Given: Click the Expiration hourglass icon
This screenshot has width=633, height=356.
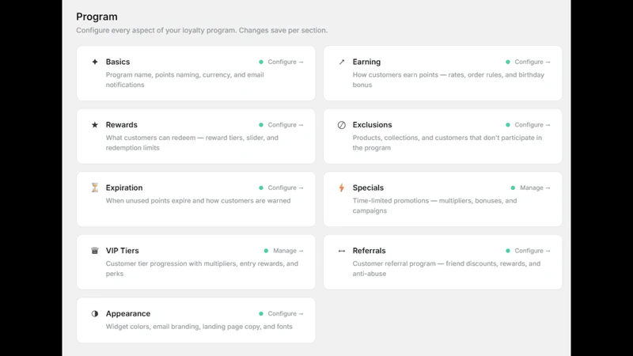Looking at the screenshot, I should [95, 187].
